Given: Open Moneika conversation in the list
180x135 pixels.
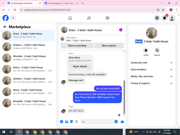Looking at the screenshot, I should [x=28, y=58].
